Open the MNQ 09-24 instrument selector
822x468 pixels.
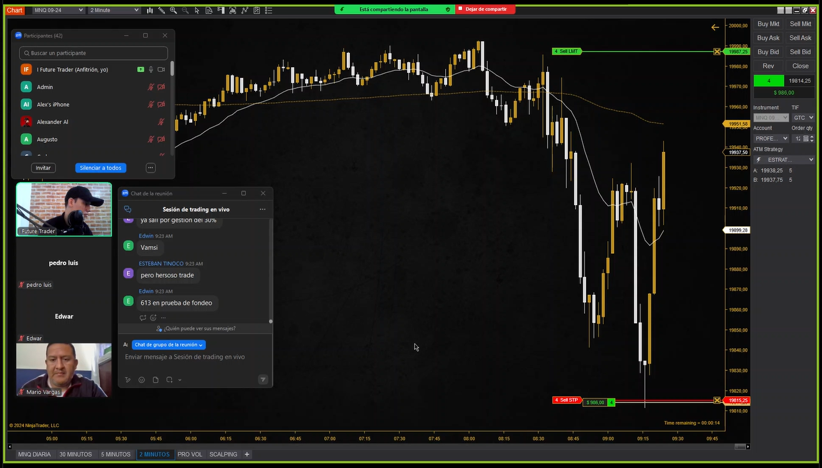[x=59, y=9]
